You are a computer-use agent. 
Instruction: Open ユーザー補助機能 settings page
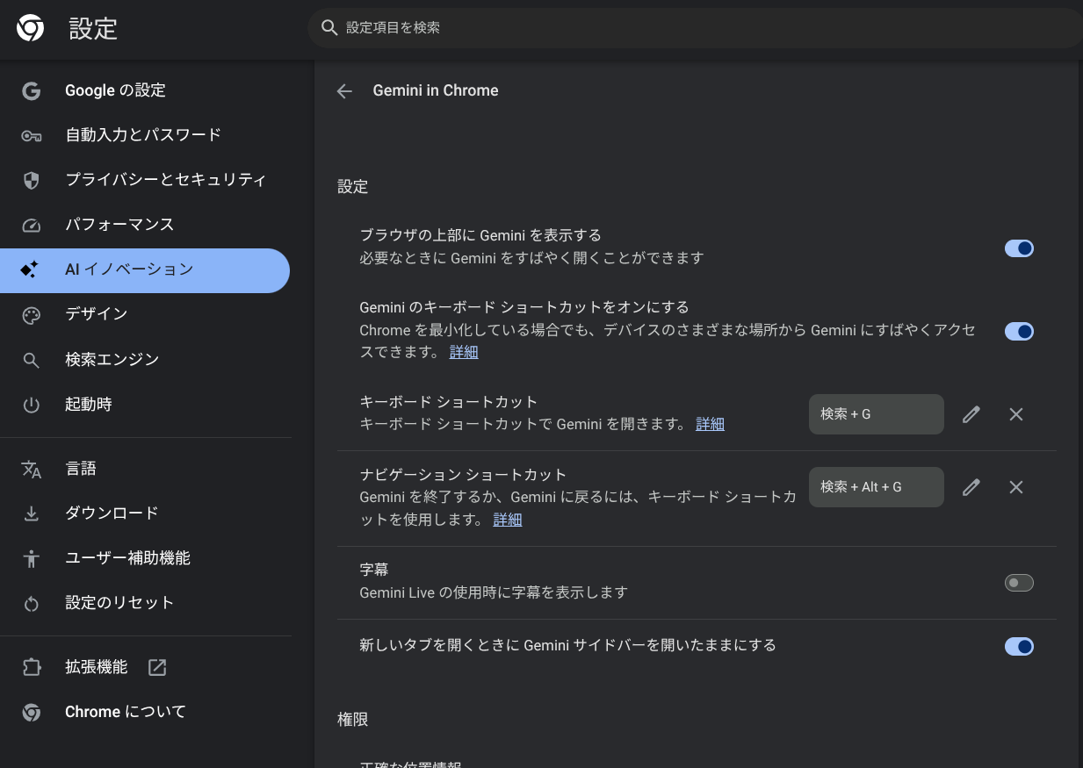(x=127, y=558)
